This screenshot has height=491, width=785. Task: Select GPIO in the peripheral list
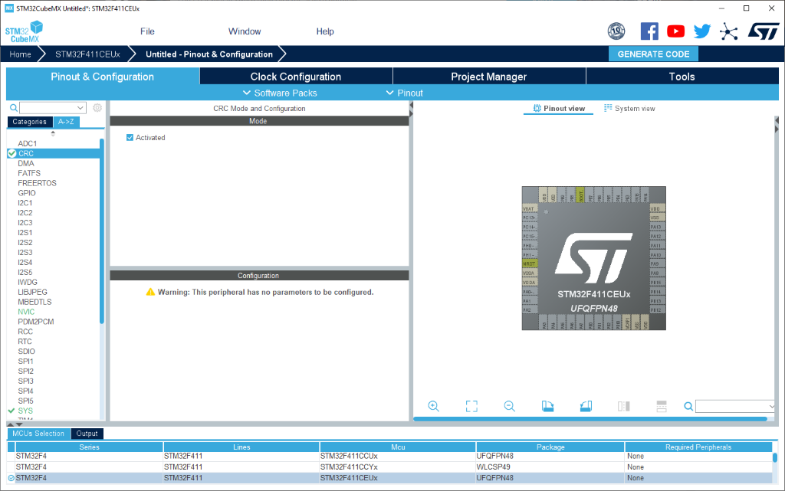(x=27, y=193)
